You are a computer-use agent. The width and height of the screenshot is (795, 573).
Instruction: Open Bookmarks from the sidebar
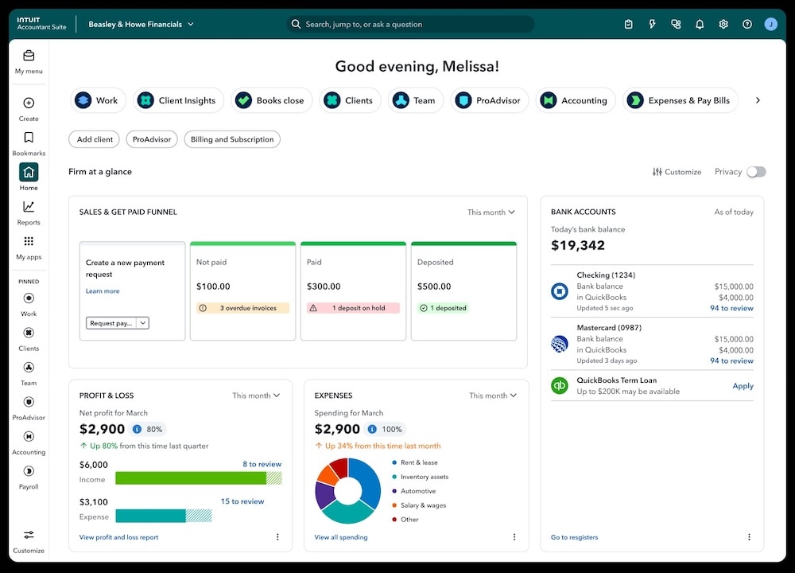point(29,142)
